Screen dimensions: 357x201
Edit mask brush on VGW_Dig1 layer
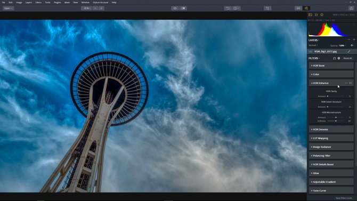[x=349, y=52]
